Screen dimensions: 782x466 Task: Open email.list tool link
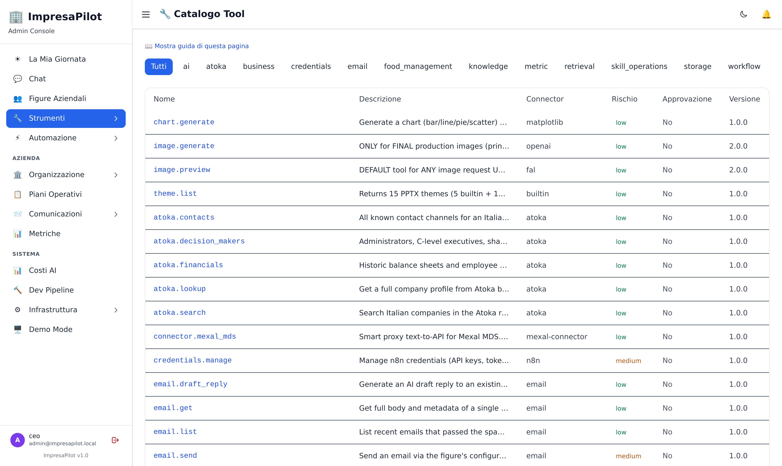[x=175, y=432]
